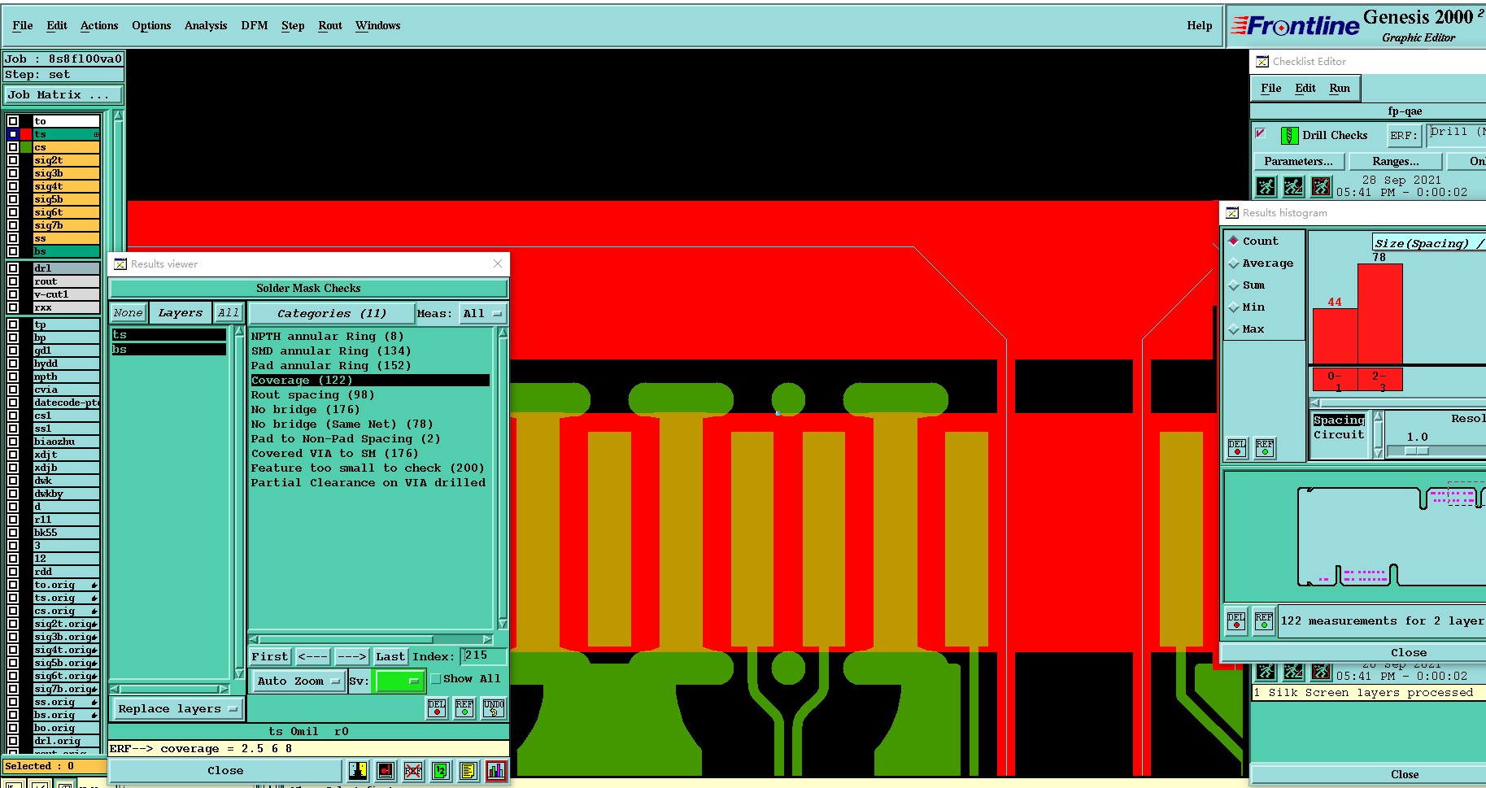Click the Index input field showing 215
1486x788 pixels.
coord(484,655)
